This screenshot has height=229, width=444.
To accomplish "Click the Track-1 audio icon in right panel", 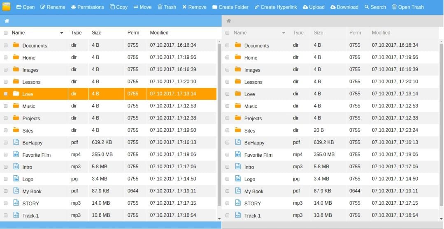I will coord(238,215).
